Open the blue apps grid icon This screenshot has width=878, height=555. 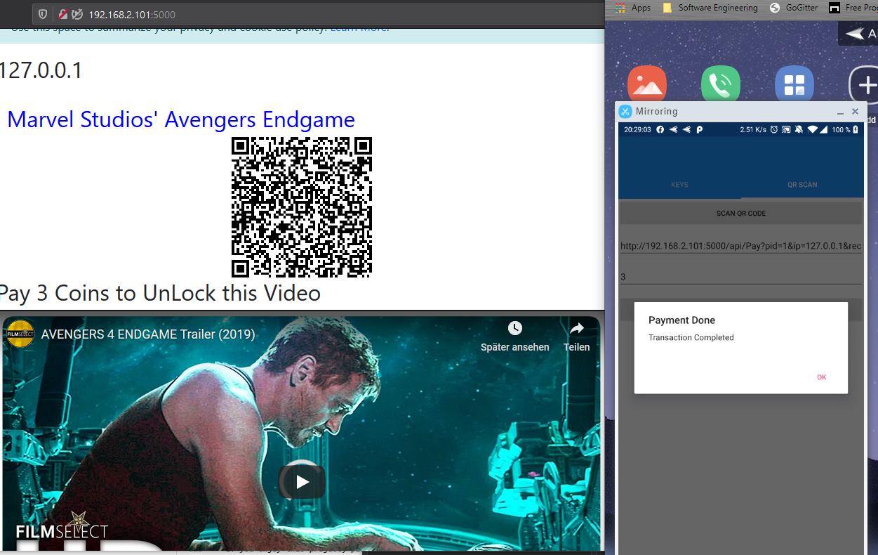pyautogui.click(x=794, y=85)
